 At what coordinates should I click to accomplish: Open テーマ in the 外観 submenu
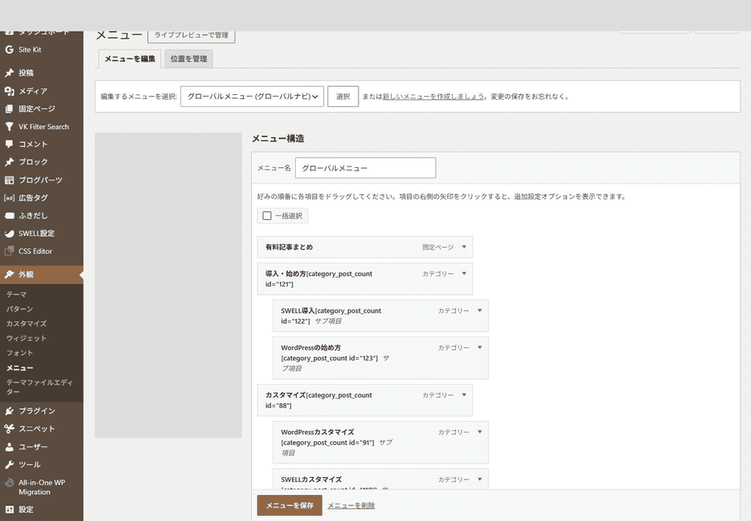16,295
